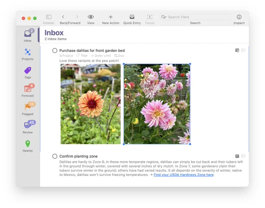The image size is (265, 208).
Task: Set the Defer Until date field
Action: pyautogui.click(x=101, y=55)
